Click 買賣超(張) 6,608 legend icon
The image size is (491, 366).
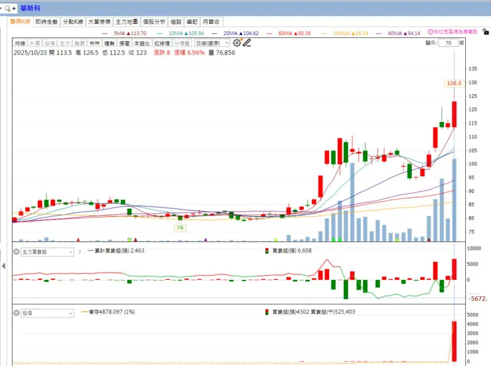pyautogui.click(x=267, y=251)
